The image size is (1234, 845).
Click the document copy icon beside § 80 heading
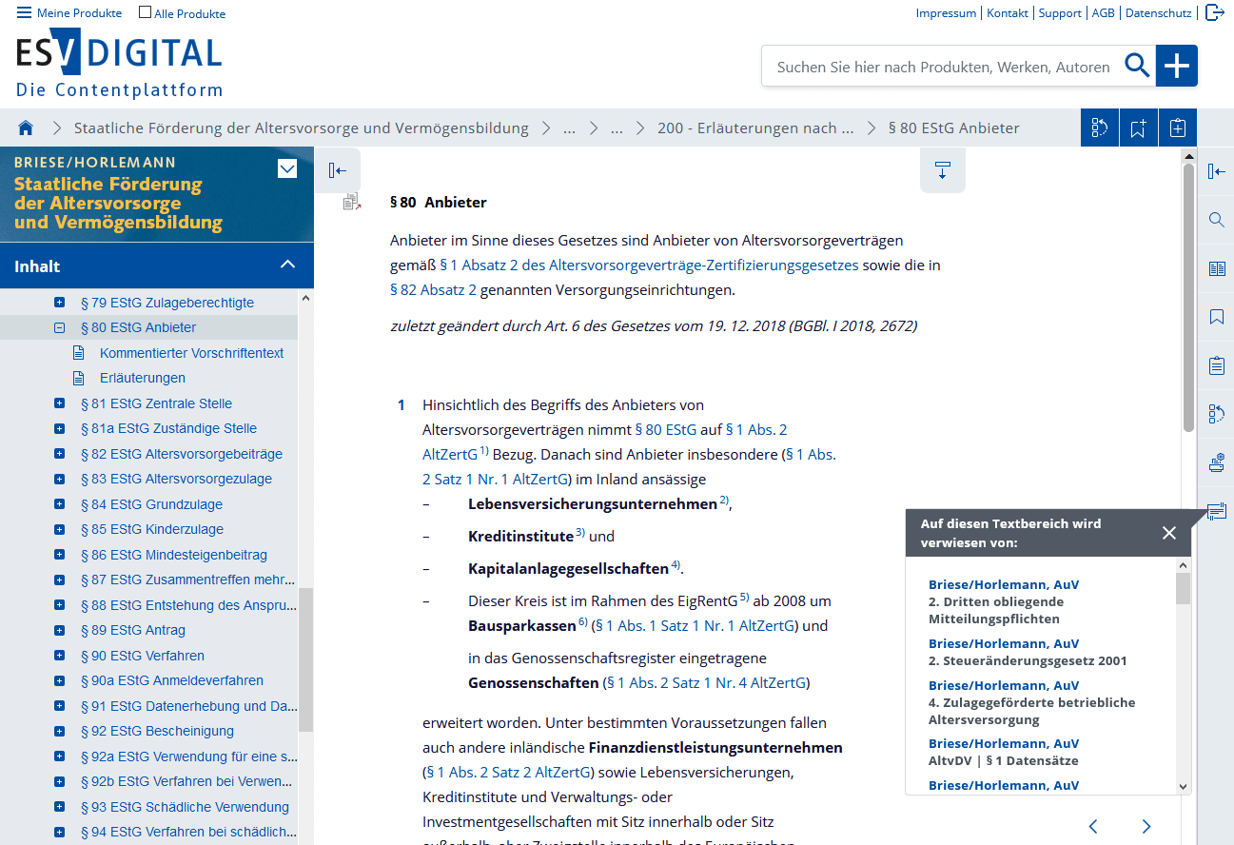(352, 201)
